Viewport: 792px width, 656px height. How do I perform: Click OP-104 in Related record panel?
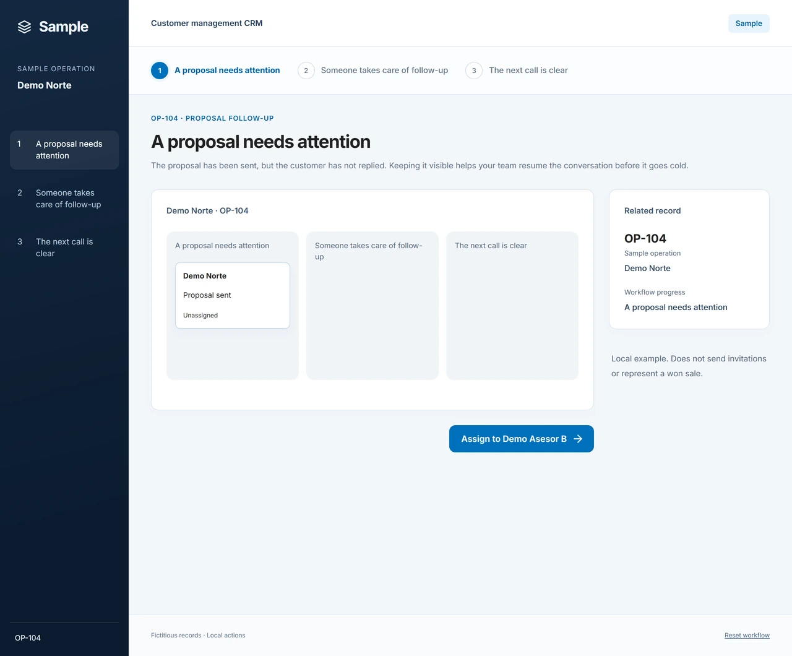(645, 238)
